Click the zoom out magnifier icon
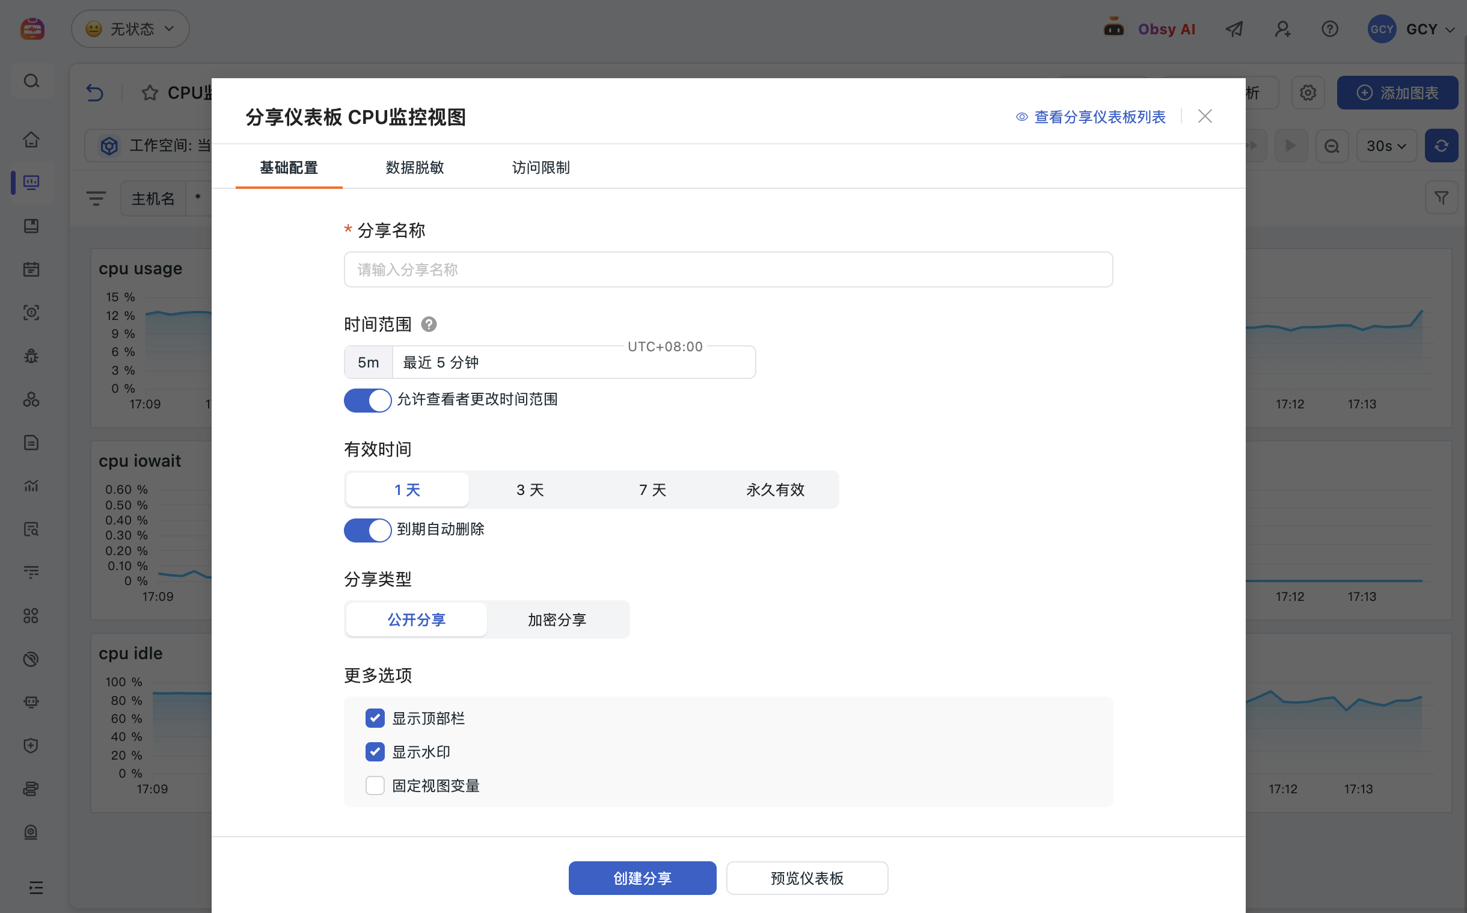The image size is (1467, 913). [x=1331, y=146]
